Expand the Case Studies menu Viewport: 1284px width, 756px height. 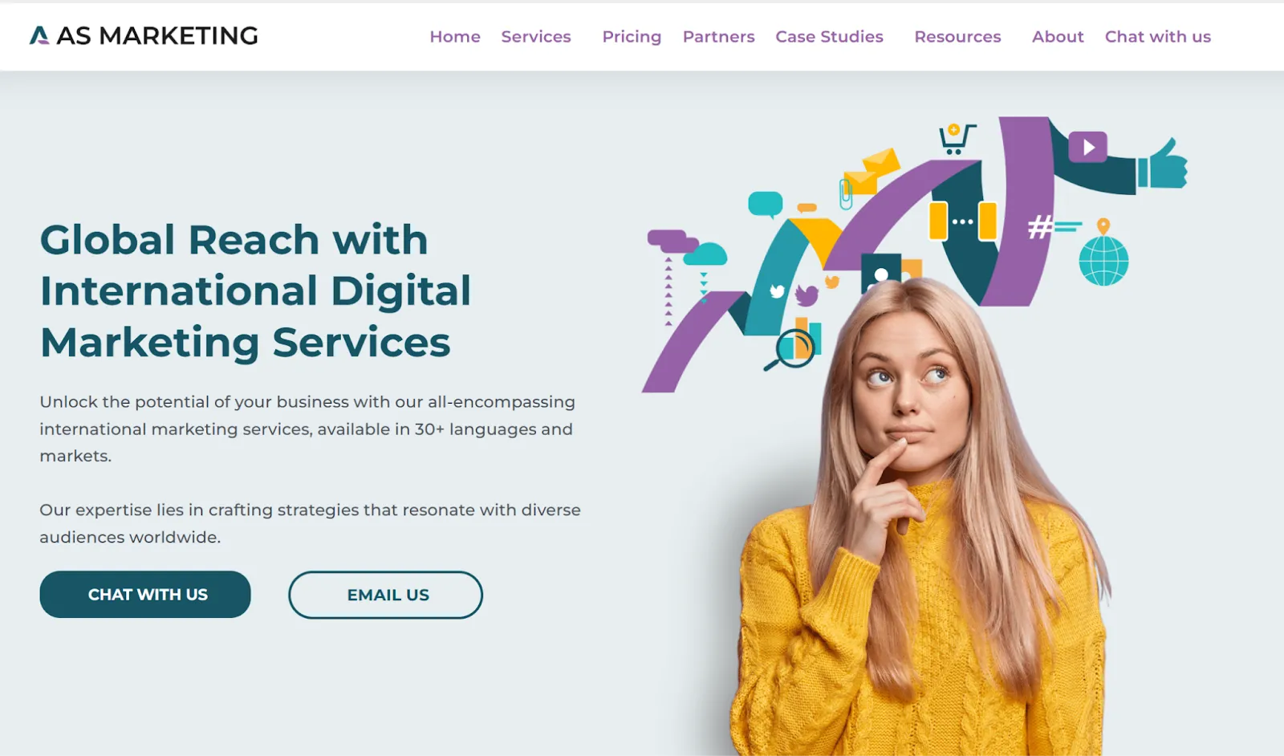point(829,36)
